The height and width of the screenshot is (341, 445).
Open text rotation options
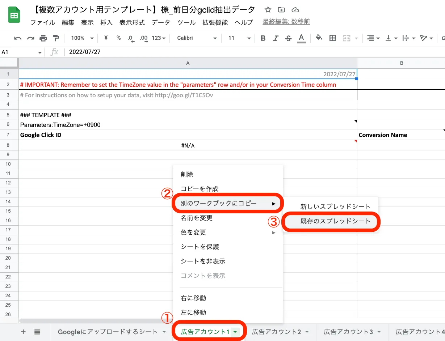tap(426, 38)
